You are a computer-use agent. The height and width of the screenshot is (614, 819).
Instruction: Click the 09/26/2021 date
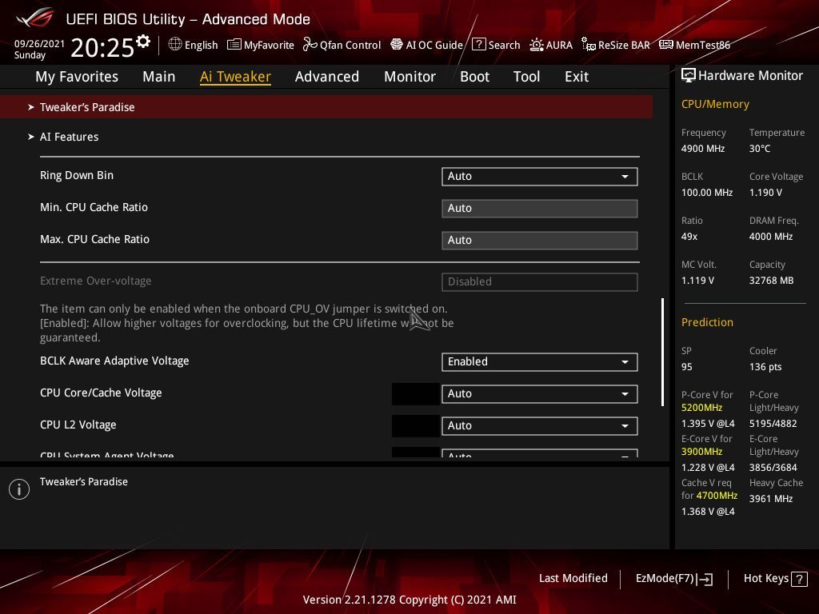point(39,43)
